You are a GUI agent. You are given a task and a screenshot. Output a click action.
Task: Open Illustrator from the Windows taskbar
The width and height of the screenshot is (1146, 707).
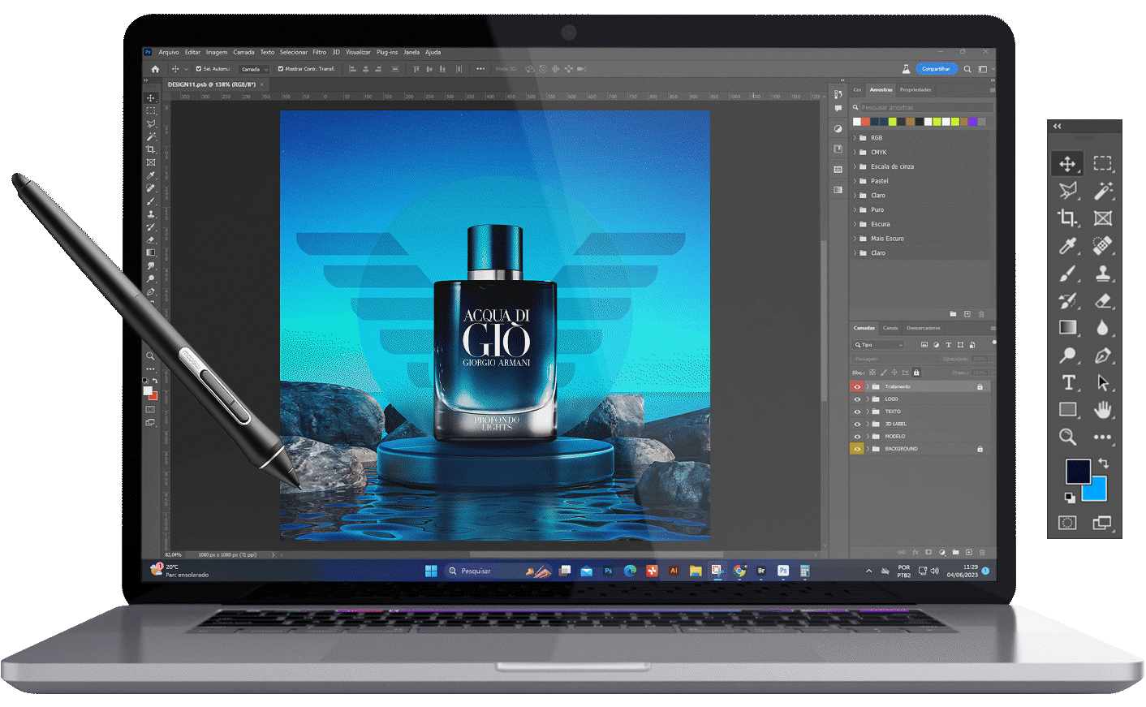tap(674, 571)
